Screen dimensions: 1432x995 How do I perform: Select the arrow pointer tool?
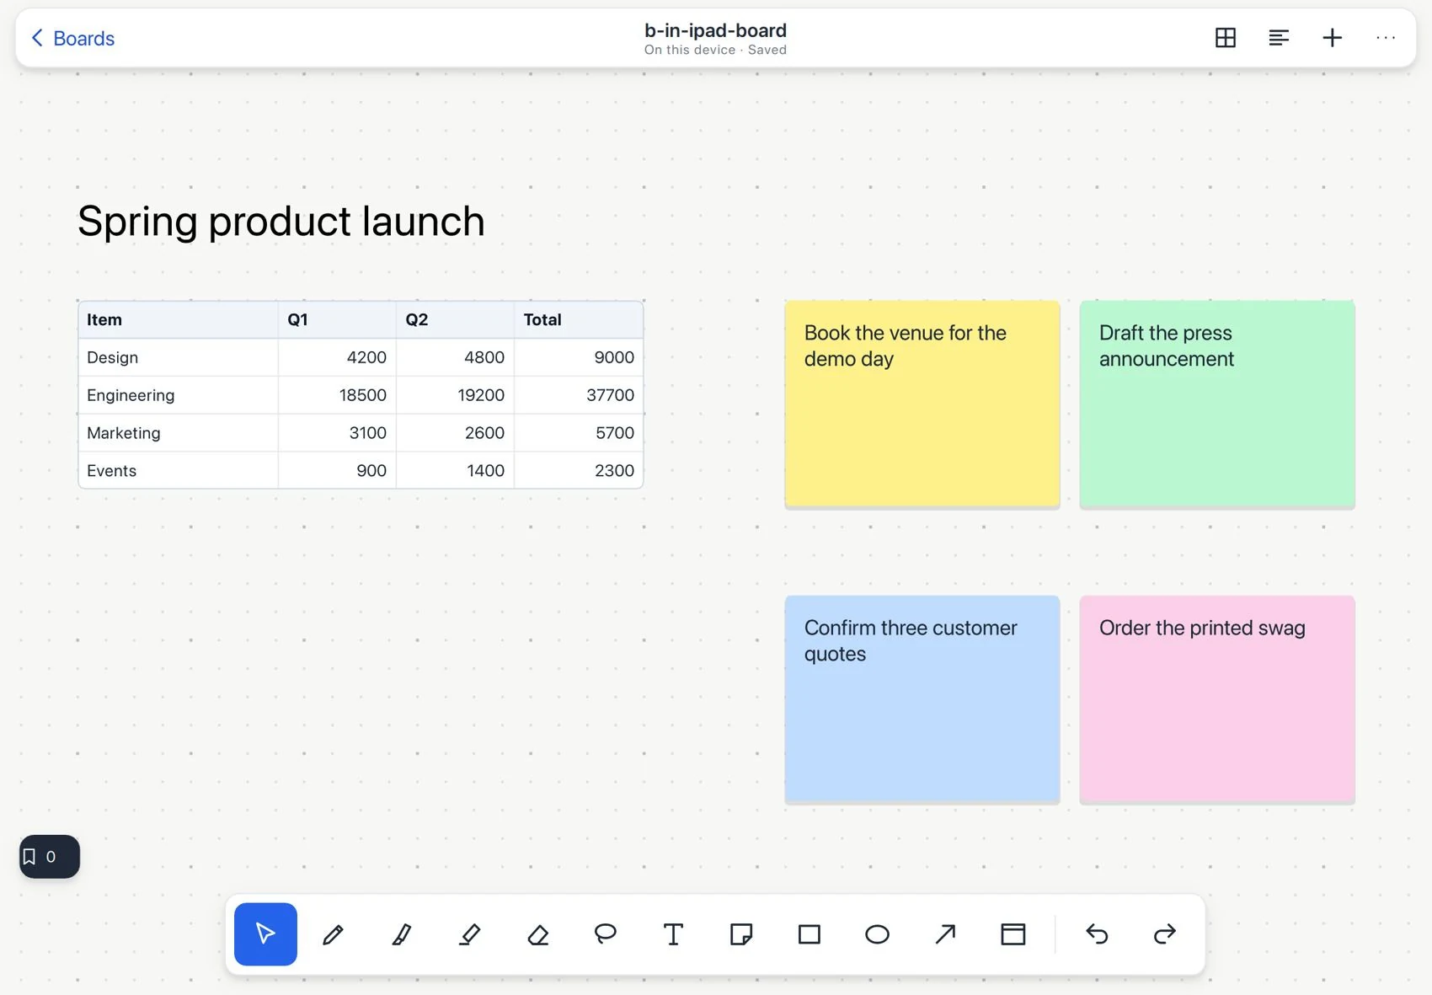coord(265,933)
